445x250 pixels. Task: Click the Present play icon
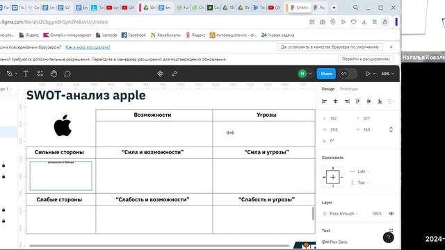368,74
